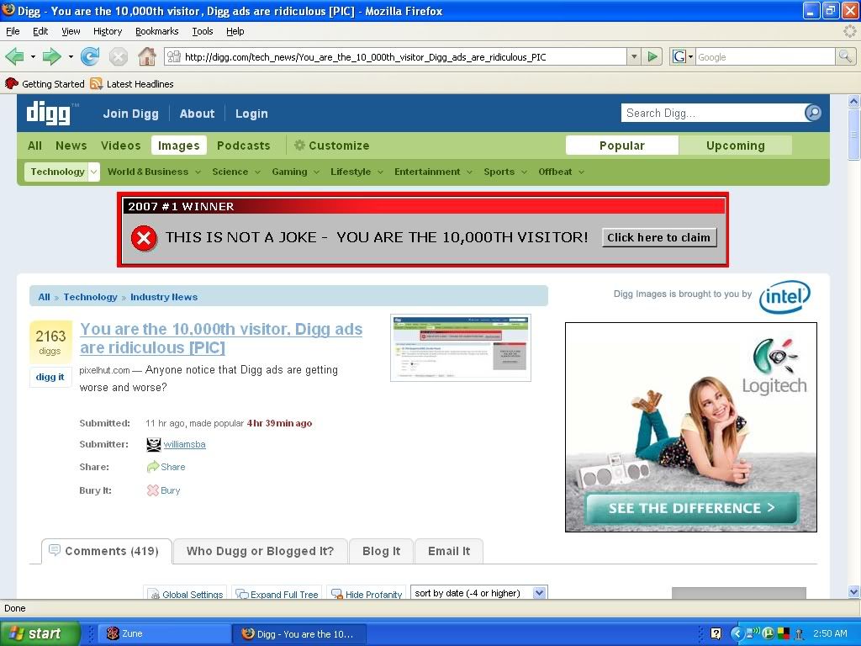Expand the Technology category dropdown

click(x=94, y=172)
